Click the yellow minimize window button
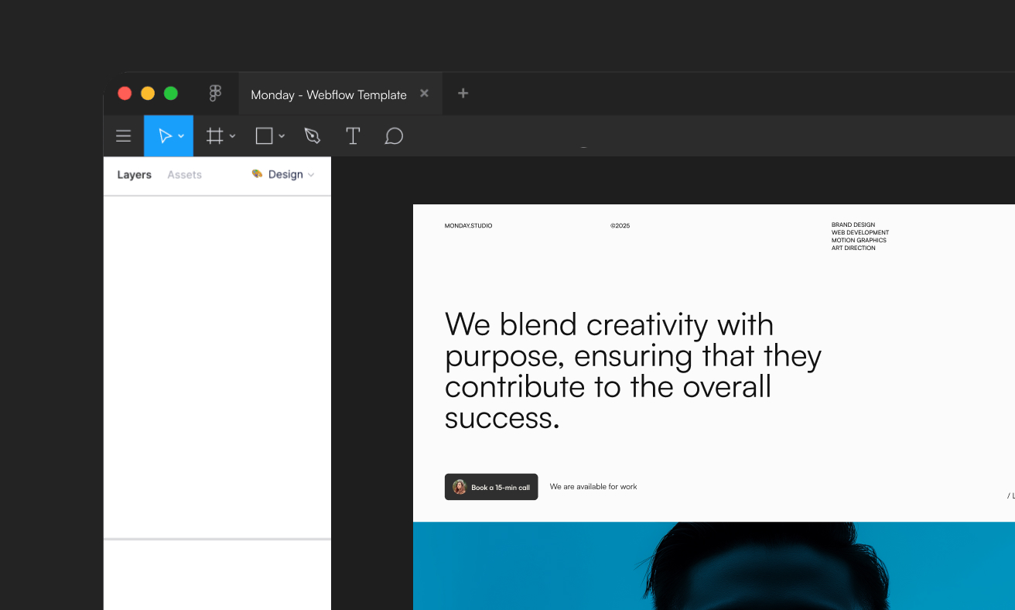 pyautogui.click(x=148, y=94)
